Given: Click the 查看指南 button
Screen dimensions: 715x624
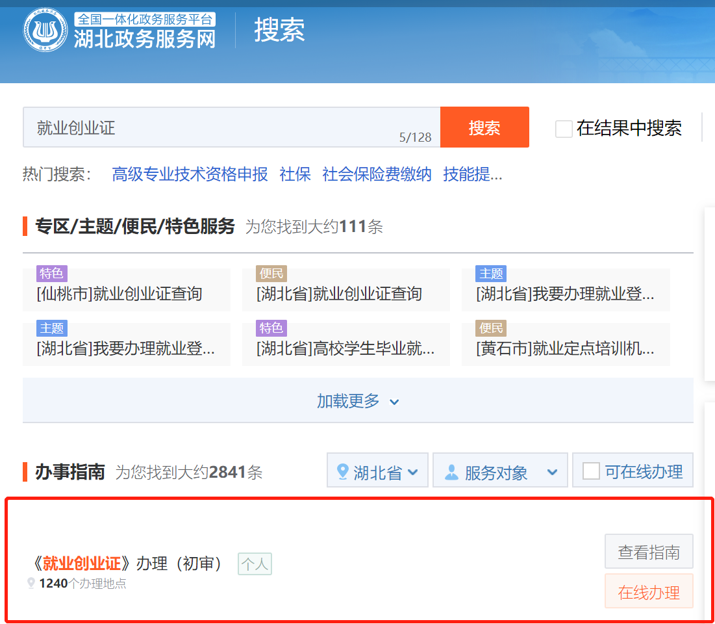Looking at the screenshot, I should coord(648,552).
